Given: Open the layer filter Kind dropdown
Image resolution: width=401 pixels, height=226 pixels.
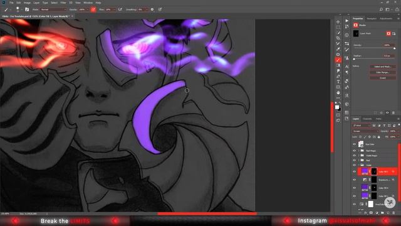Looking at the screenshot, I should (362, 126).
